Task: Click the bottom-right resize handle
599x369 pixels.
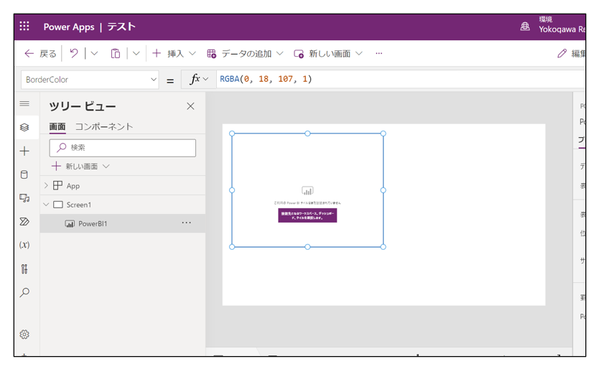Action: (383, 247)
